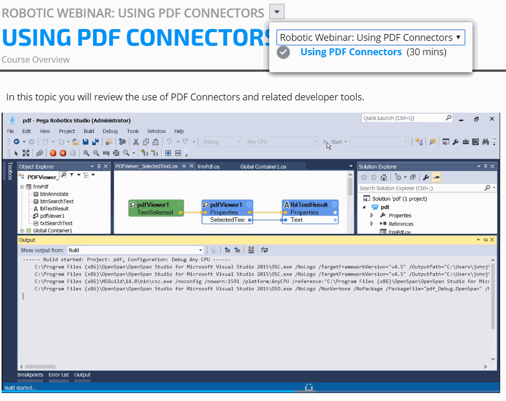Click the Save toolbar icon
Screen dimensions: 506x401
(86, 142)
